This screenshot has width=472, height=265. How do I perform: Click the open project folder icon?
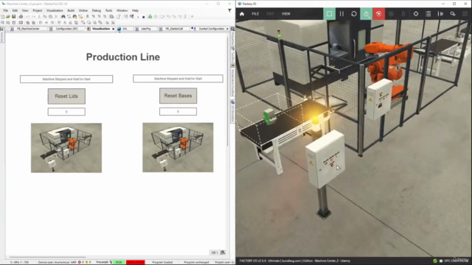pos(8,16)
